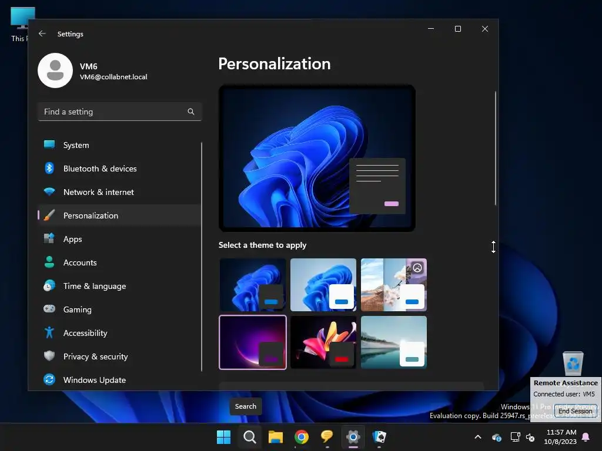Open taskbar Search magnifier
The width and height of the screenshot is (602, 451).
(x=249, y=437)
